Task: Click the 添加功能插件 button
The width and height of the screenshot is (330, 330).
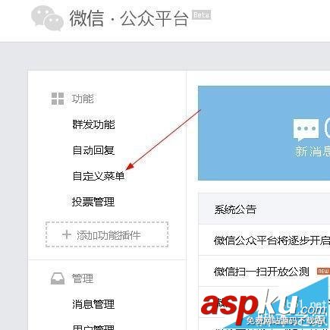Action: click(x=107, y=234)
